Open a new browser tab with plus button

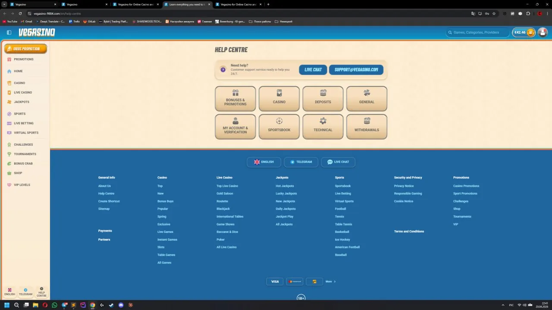(x=268, y=4)
